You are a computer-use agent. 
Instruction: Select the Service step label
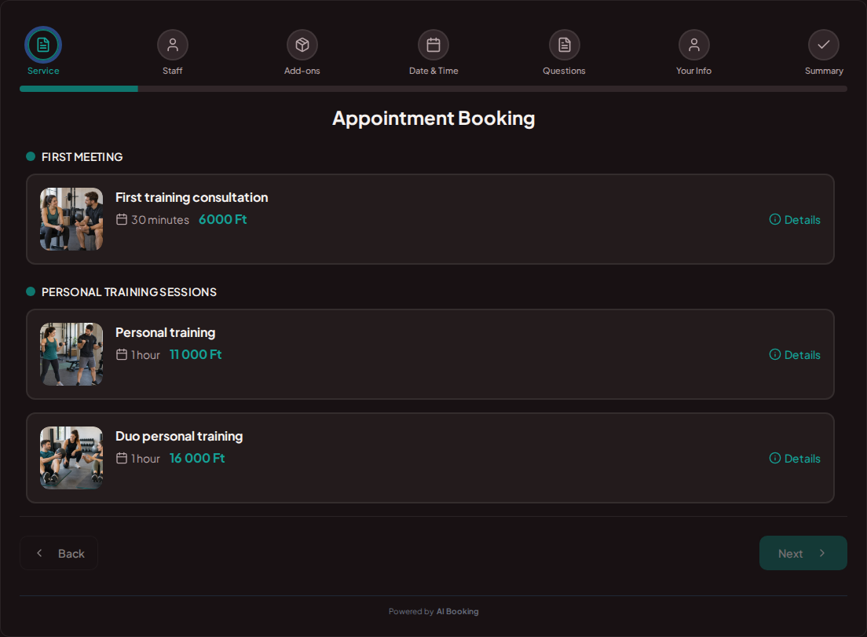pos(43,71)
